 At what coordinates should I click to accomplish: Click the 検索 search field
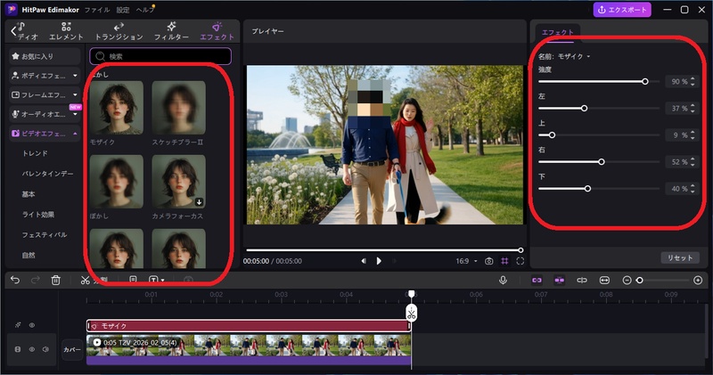160,56
